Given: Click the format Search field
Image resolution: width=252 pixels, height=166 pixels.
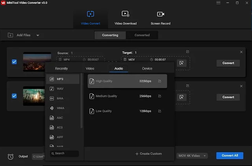Looking at the screenshot, I should [64, 153].
